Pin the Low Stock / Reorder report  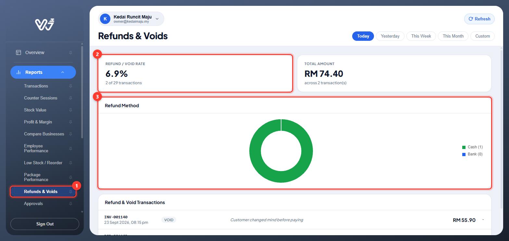coord(70,163)
